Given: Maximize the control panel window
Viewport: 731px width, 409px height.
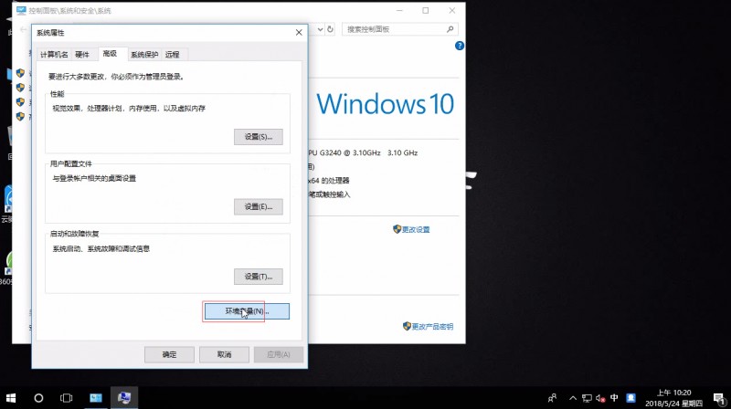Looking at the screenshot, I should point(426,10).
